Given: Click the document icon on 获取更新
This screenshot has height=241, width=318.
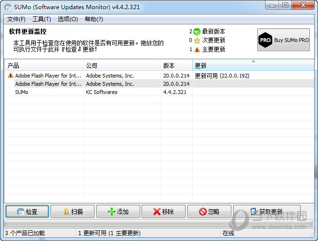Looking at the screenshot, I should (254, 212).
